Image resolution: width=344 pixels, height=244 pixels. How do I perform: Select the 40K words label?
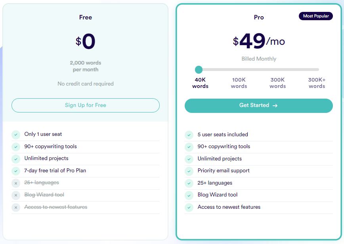pos(200,83)
